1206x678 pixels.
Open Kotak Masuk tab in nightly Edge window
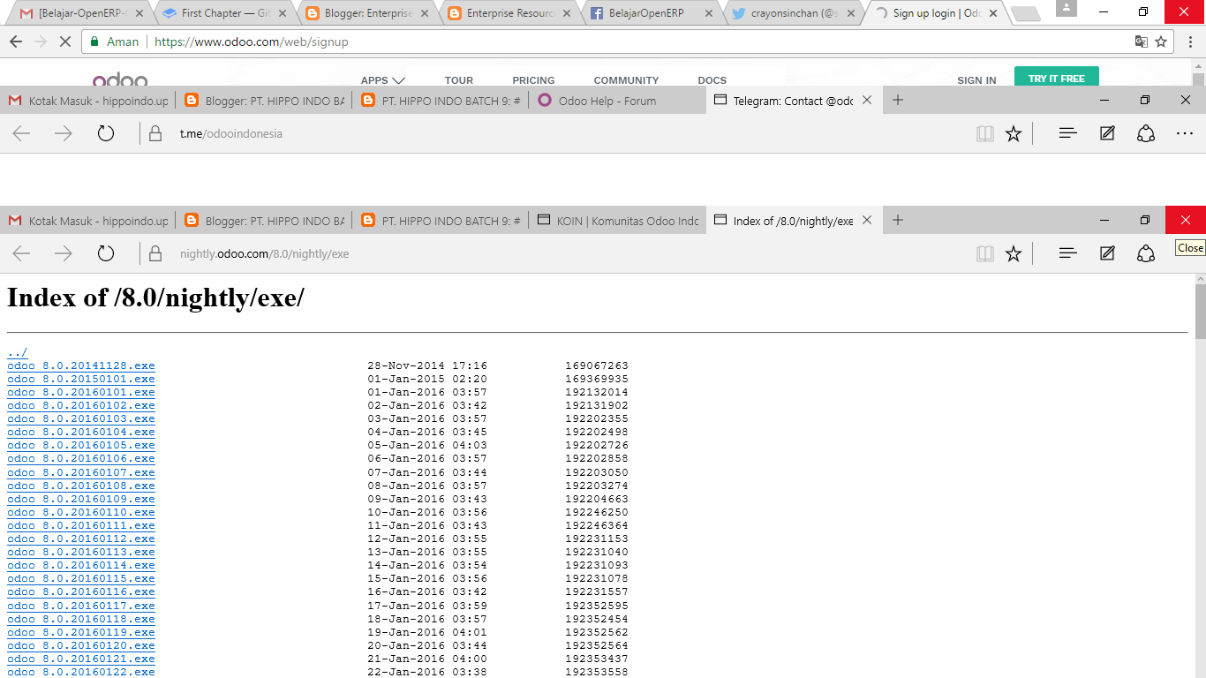(x=88, y=221)
